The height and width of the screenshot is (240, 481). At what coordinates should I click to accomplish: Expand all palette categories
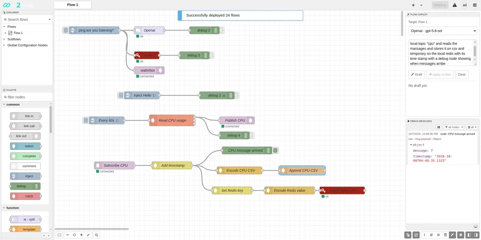[x=48, y=235]
